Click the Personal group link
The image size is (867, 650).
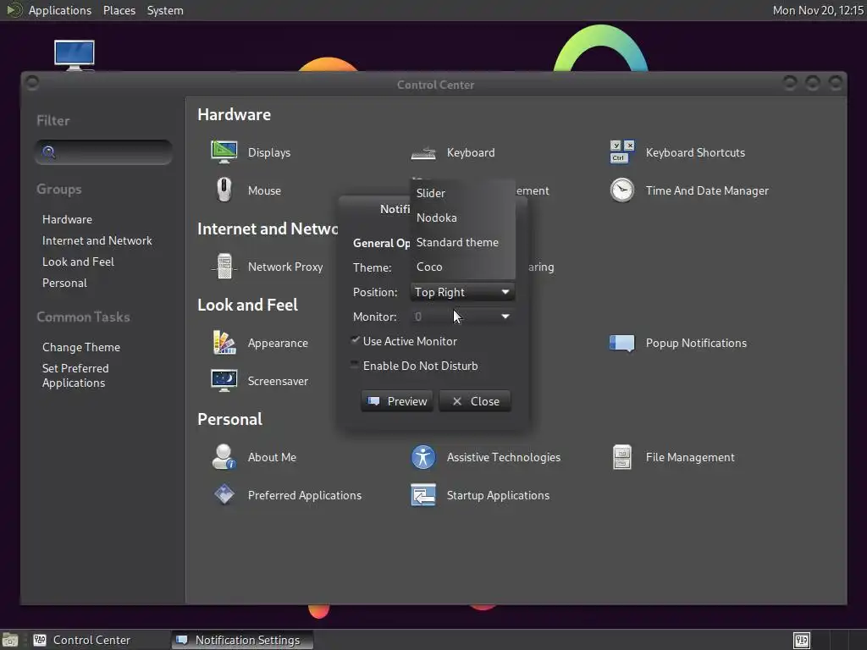pos(64,283)
